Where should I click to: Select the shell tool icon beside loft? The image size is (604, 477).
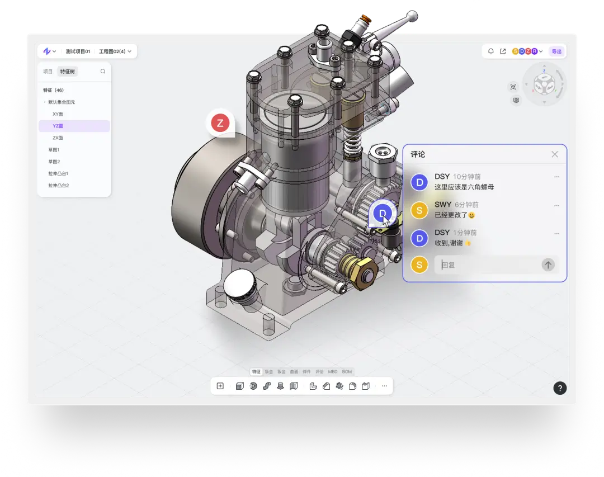click(294, 386)
